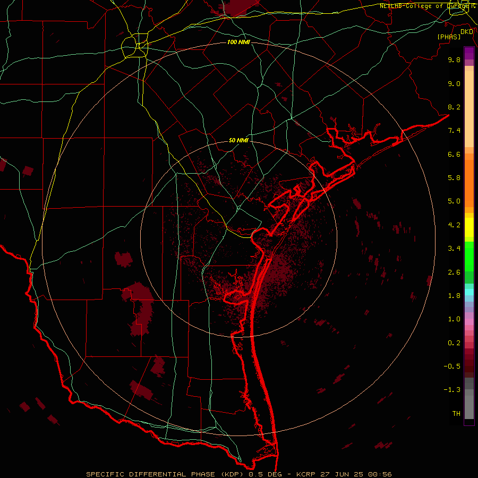Image resolution: width=478 pixels, height=478 pixels.
Task: Click the "KCRP" radar site identifier
Action: click(x=306, y=474)
